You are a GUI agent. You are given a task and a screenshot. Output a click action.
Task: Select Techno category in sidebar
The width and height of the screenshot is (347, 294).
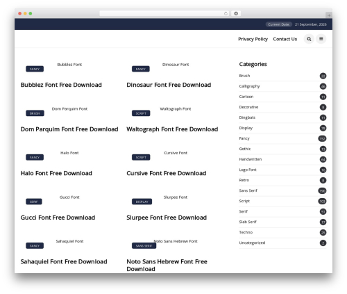pos(246,232)
